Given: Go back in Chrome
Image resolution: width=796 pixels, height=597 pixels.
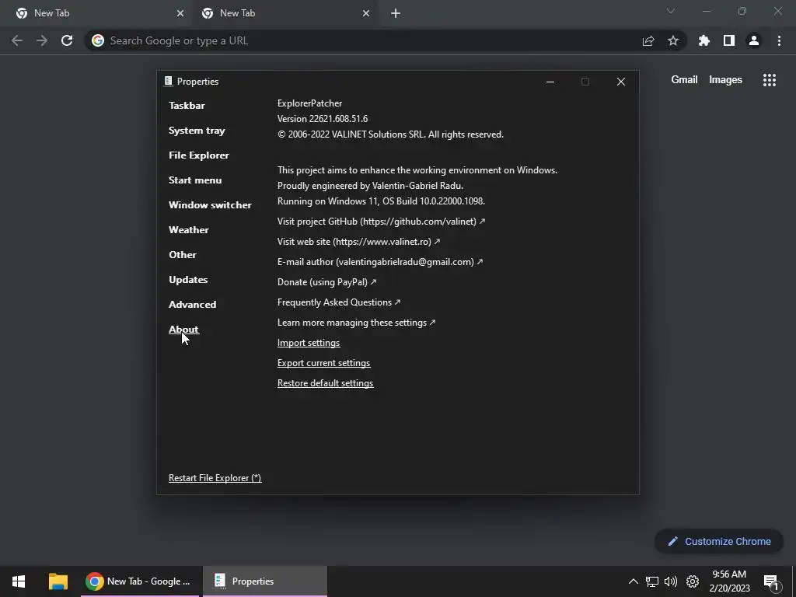Looking at the screenshot, I should point(17,40).
